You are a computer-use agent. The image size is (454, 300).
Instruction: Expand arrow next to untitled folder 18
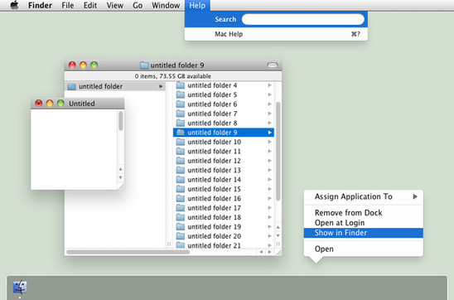(x=269, y=217)
